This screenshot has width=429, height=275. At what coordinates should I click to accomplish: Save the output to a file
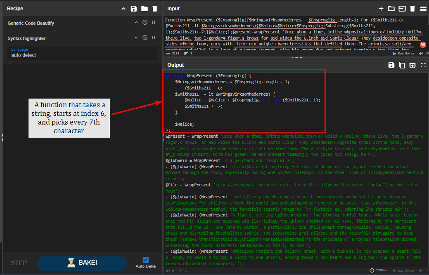click(x=391, y=65)
